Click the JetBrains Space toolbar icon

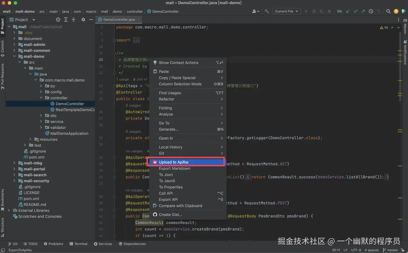(x=404, y=11)
